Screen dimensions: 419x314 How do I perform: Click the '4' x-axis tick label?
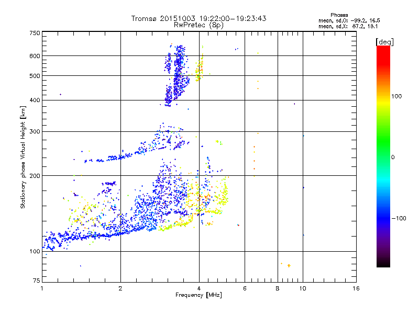coord(199,288)
